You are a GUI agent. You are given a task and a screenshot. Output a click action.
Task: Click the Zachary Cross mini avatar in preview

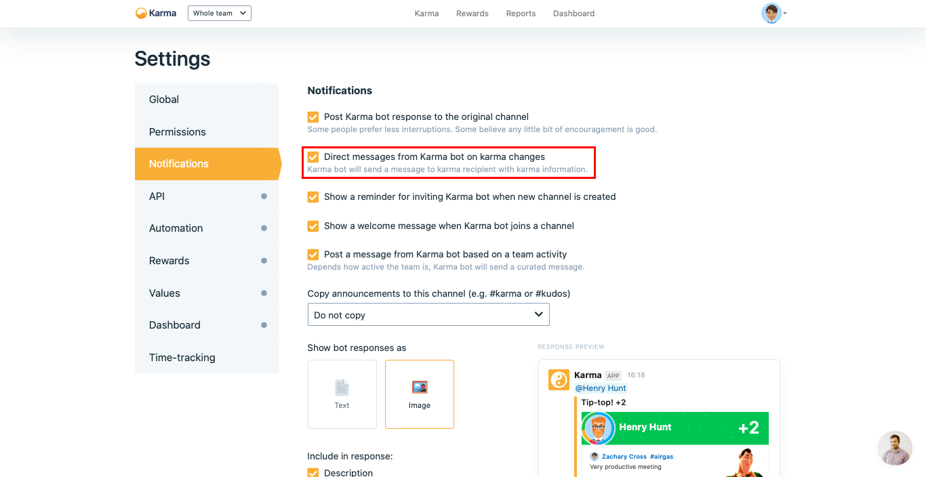[x=595, y=457]
